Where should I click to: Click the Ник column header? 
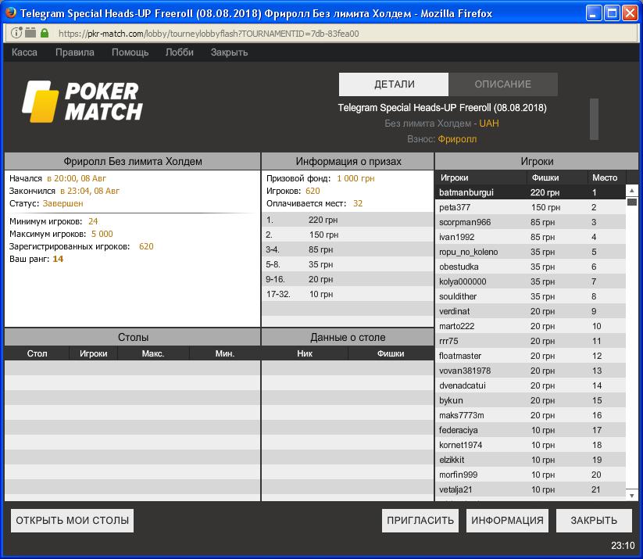[305, 353]
